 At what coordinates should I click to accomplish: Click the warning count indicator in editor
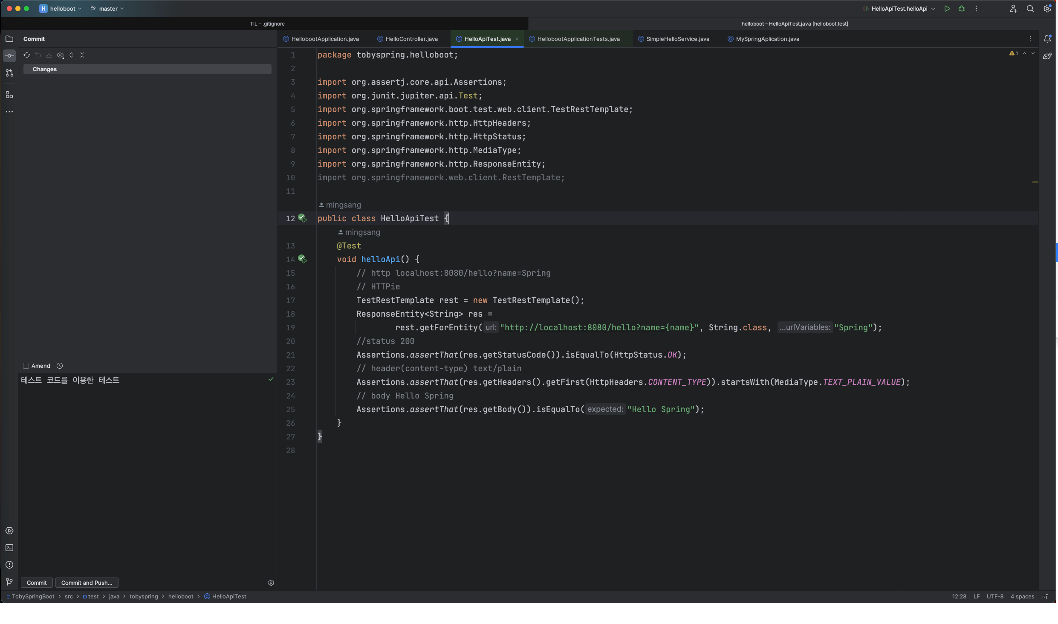pyautogui.click(x=1014, y=53)
